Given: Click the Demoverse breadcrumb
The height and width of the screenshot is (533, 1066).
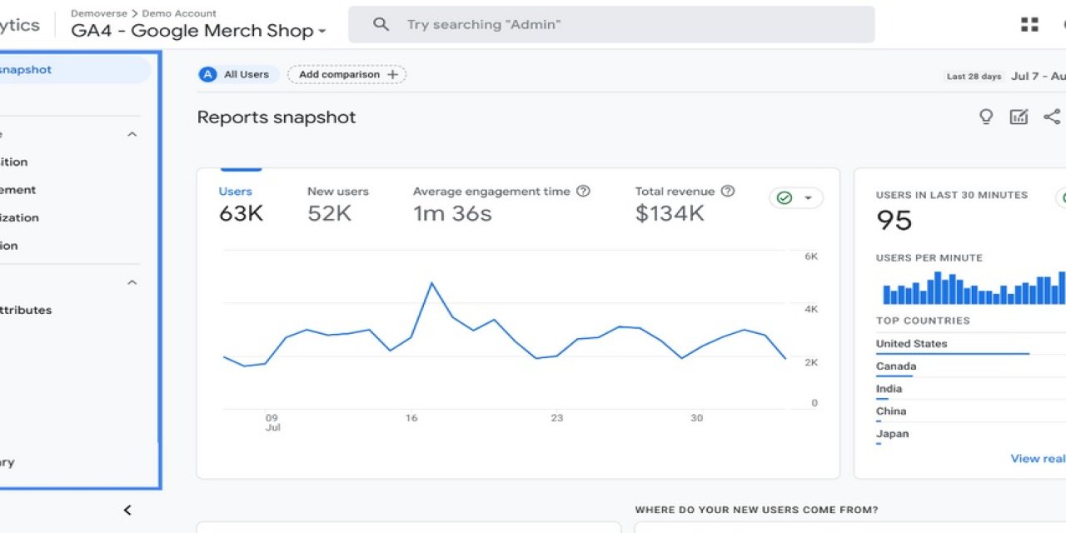Looking at the screenshot, I should pos(98,13).
